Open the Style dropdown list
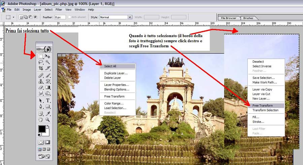303x165 pixels. click(x=130, y=17)
